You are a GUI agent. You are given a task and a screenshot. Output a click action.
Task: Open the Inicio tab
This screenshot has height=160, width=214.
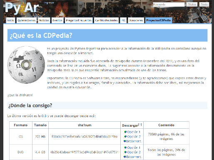10,20
